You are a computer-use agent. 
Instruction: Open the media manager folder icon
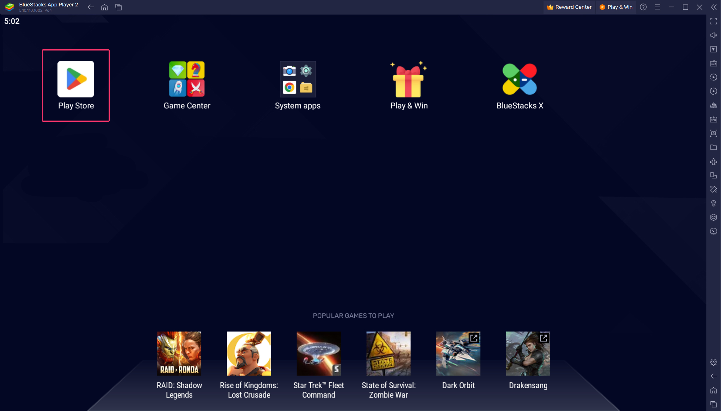(713, 147)
